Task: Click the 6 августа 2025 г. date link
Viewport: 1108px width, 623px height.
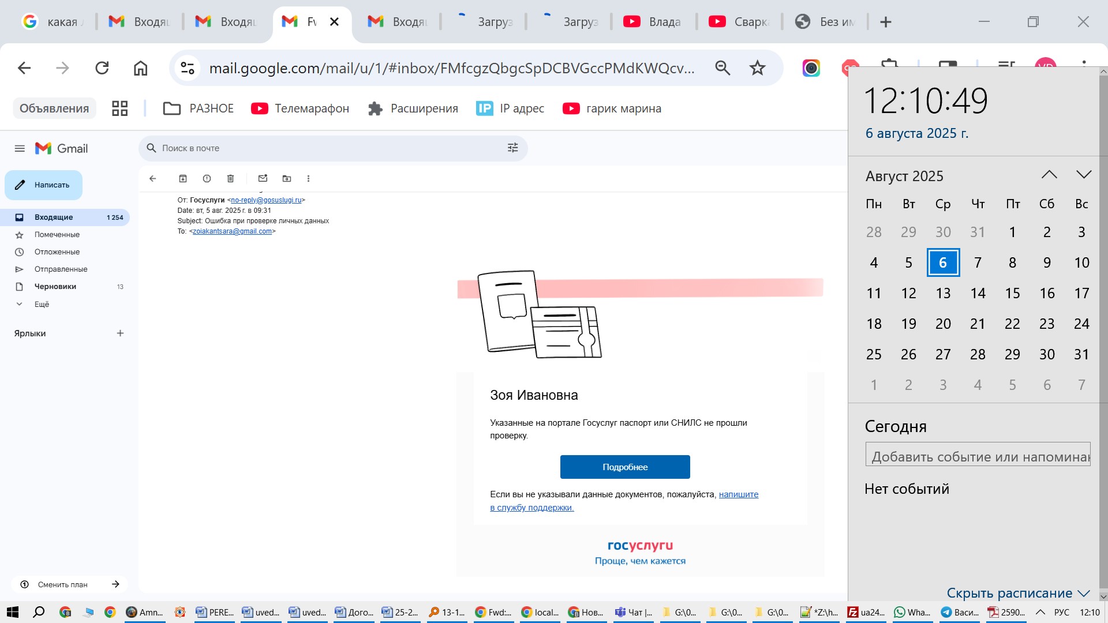Action: (x=917, y=133)
